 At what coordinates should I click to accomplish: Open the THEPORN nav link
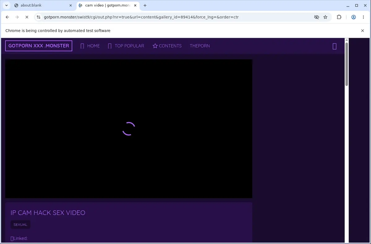click(200, 46)
